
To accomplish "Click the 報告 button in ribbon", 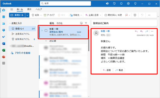I will (62, 15).
